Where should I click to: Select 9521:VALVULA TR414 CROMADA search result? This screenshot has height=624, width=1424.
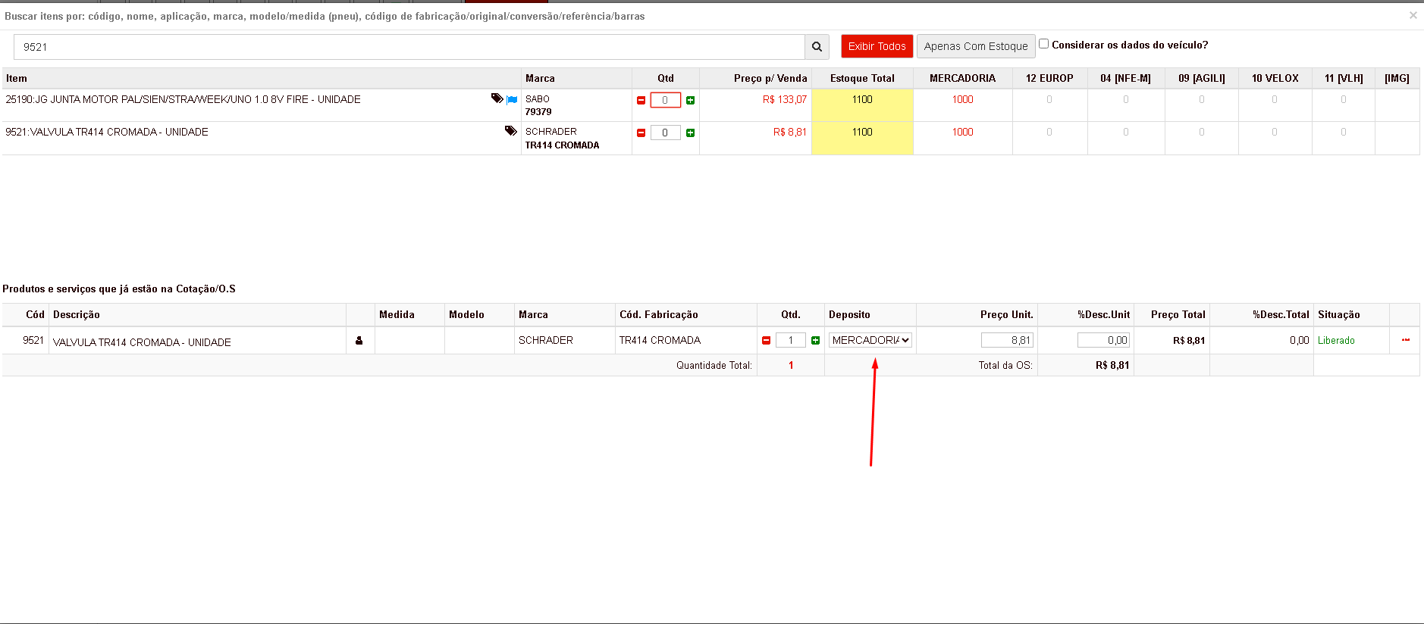[107, 132]
